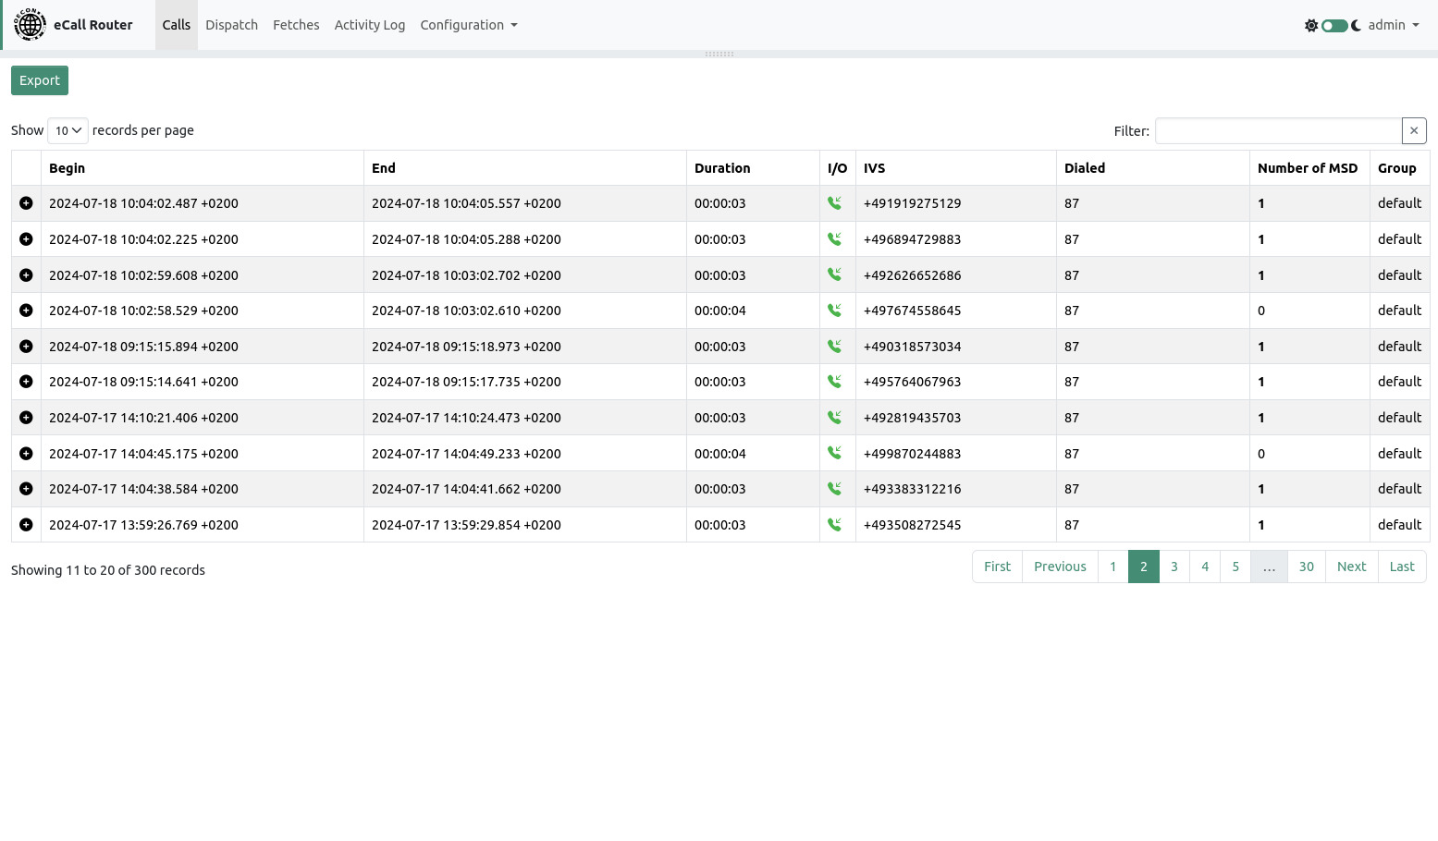Image resolution: width=1438 pixels, height=841 pixels.
Task: Go to the Next page of records
Action: tap(1351, 567)
